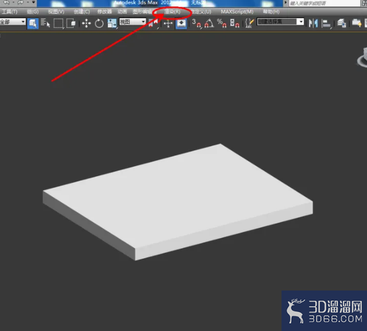Open the Layer Manager
The height and width of the screenshot is (331, 367).
(x=342, y=23)
